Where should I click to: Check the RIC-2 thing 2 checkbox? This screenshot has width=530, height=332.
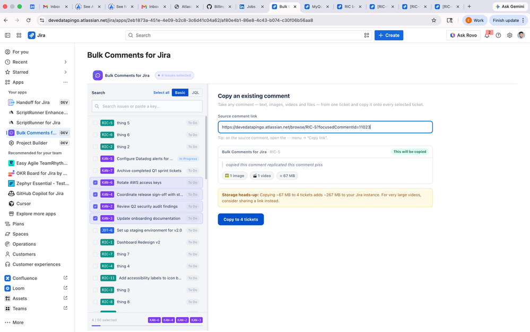95,146
